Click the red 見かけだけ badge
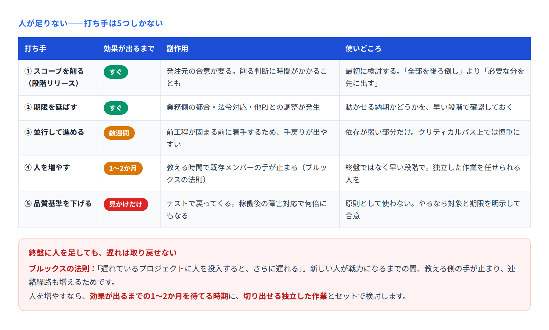549x330 pixels. point(126,204)
